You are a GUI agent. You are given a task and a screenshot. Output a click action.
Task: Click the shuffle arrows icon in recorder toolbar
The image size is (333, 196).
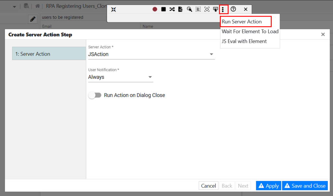[172, 9]
